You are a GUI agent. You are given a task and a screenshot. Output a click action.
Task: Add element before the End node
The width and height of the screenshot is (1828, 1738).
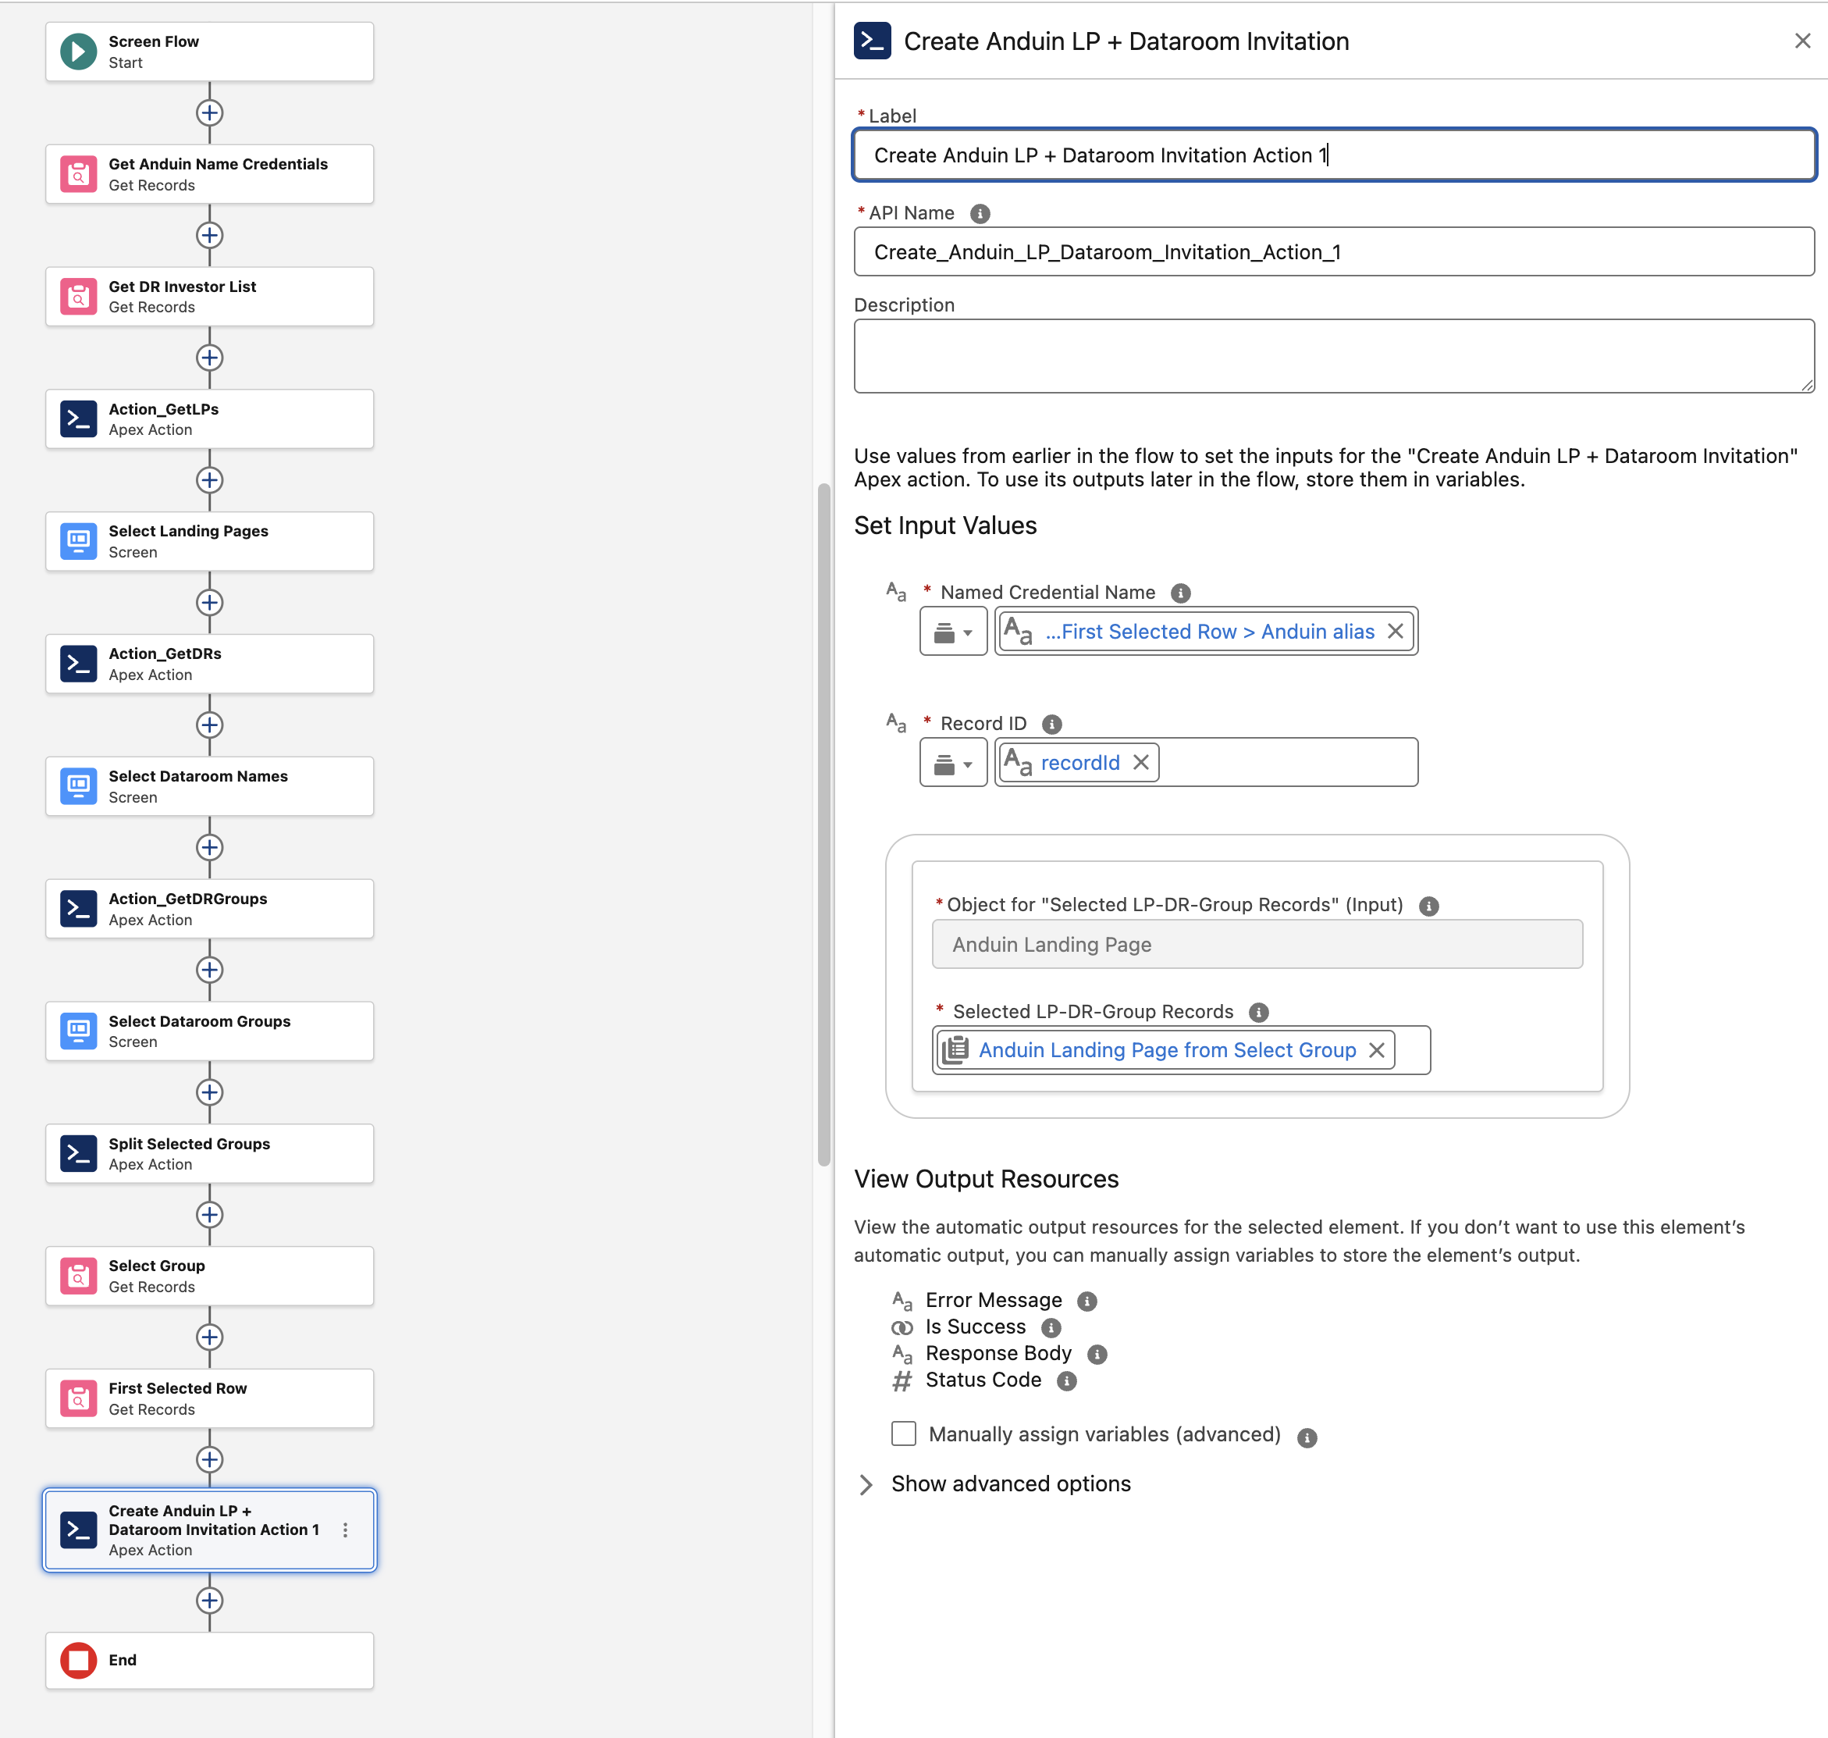click(209, 1600)
